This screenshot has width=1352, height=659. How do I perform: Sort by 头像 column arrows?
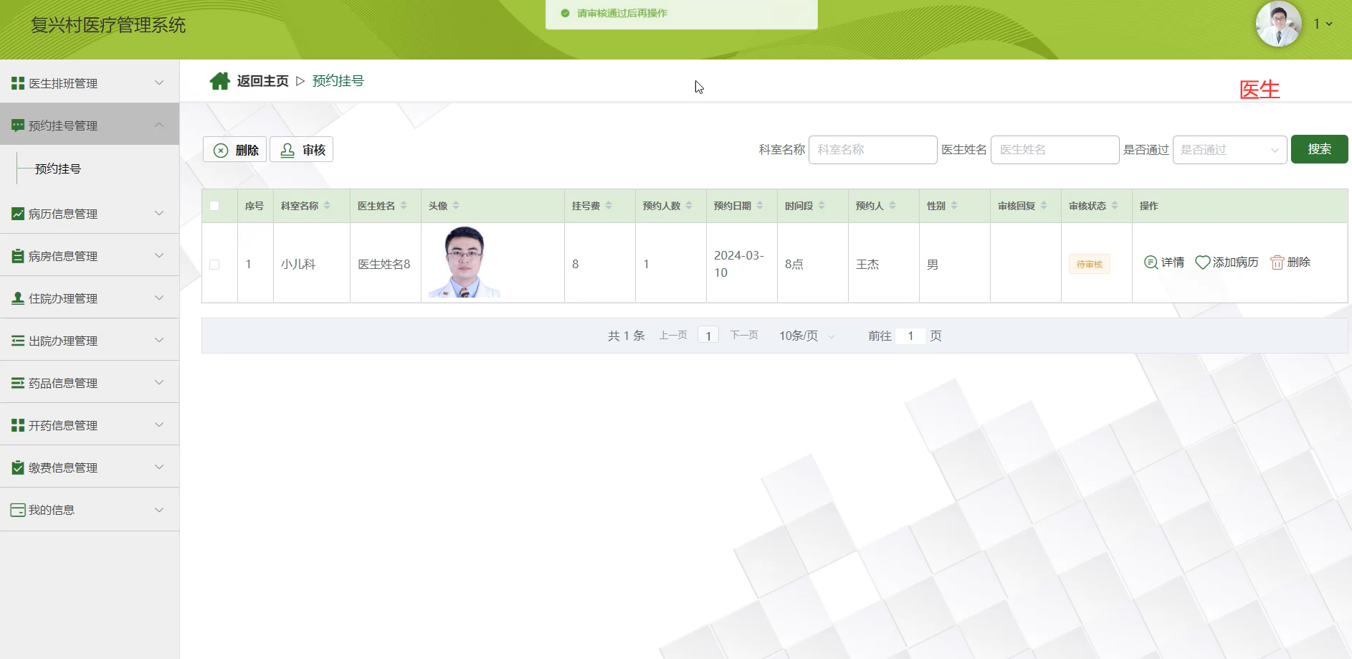coord(456,206)
